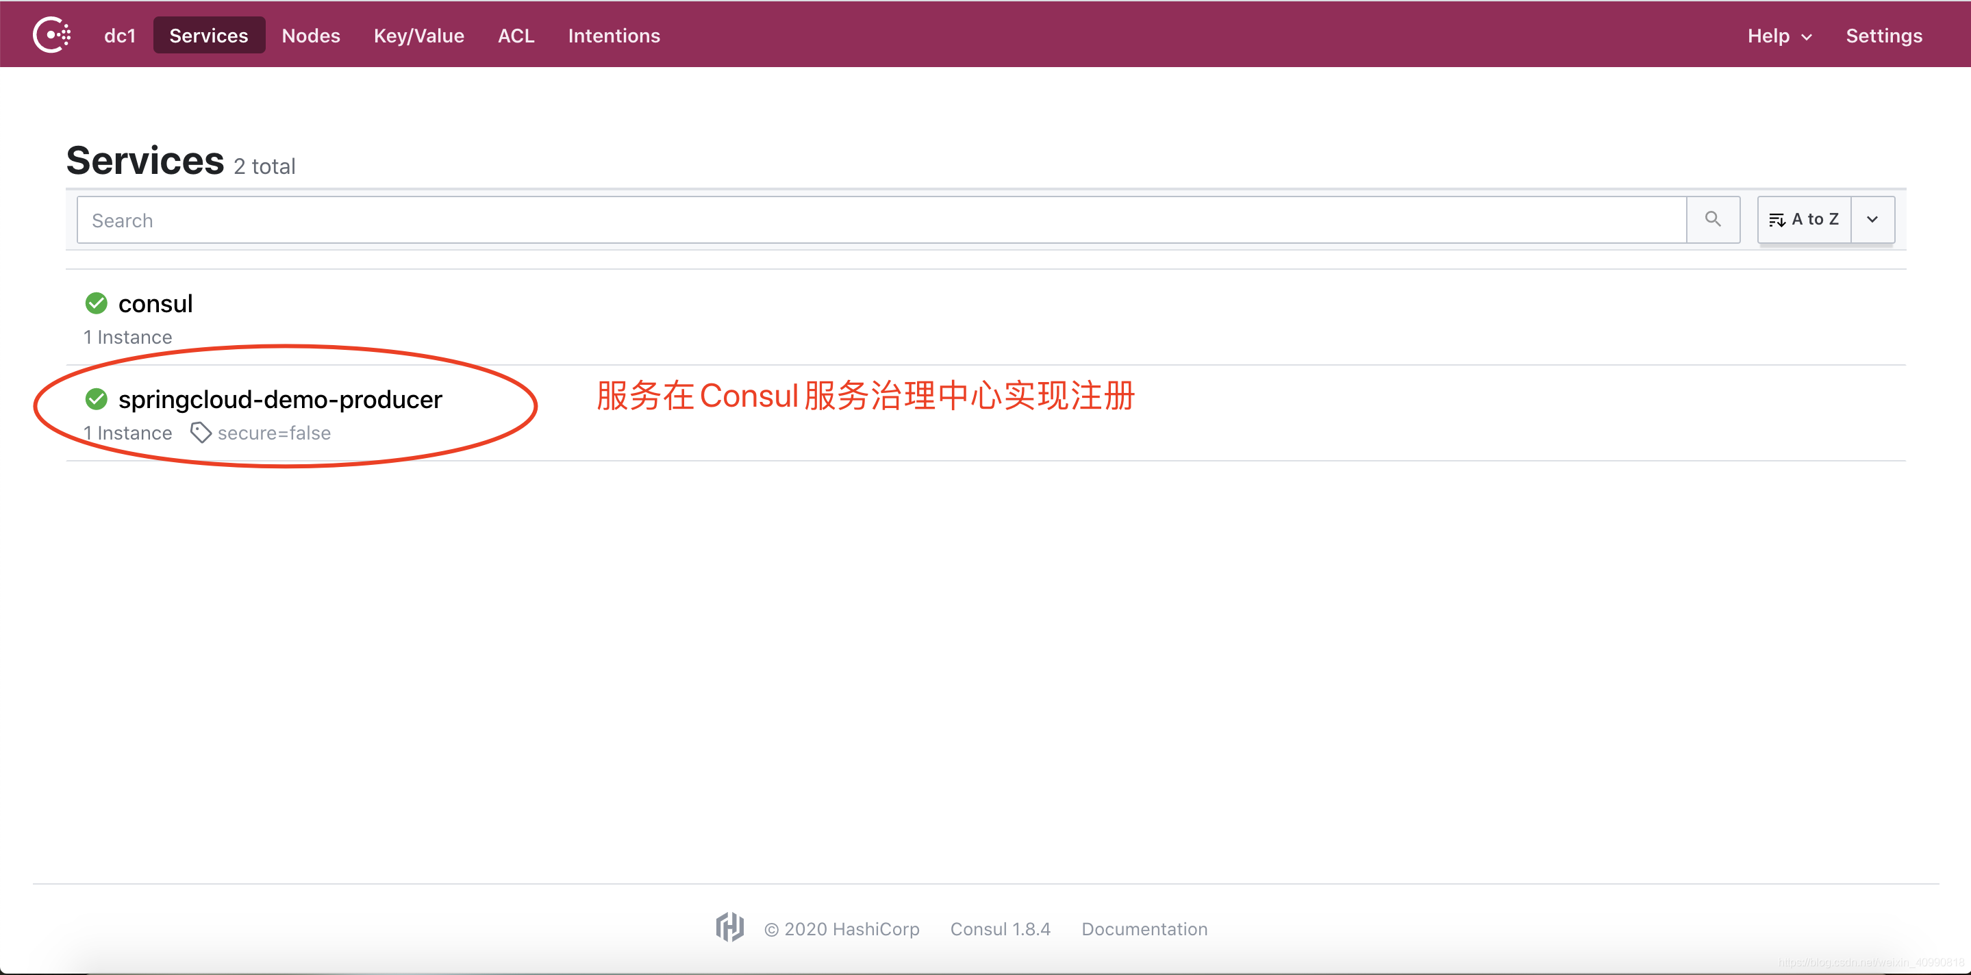The height and width of the screenshot is (975, 1971).
Task: Click the Help dropdown arrow
Action: [x=1807, y=34]
